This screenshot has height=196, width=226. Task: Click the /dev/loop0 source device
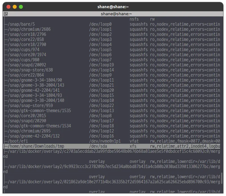point(100,24)
